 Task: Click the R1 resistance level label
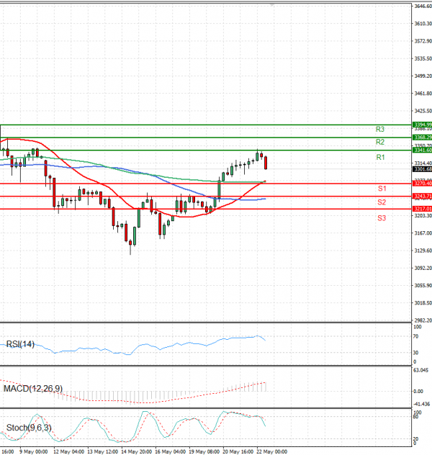click(380, 157)
